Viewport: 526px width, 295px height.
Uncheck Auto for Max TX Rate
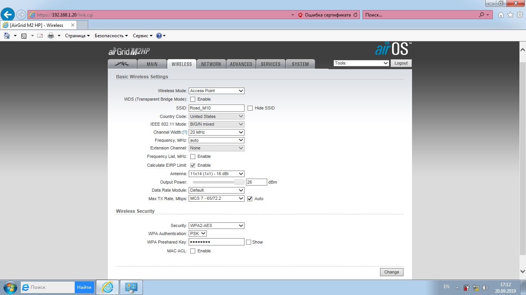click(250, 199)
